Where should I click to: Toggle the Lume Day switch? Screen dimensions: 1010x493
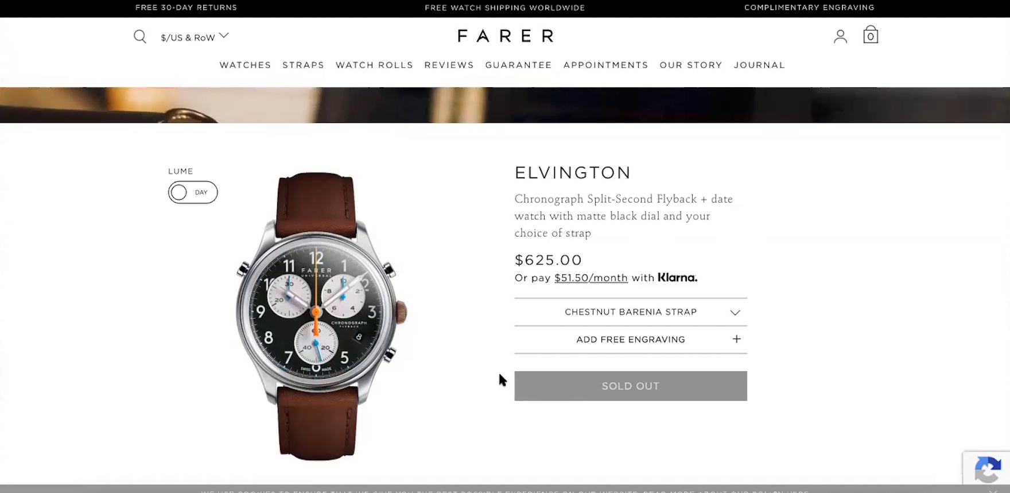pos(193,192)
